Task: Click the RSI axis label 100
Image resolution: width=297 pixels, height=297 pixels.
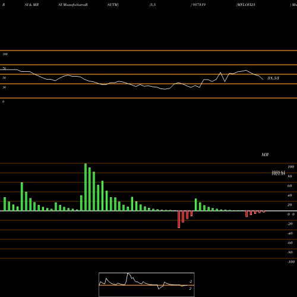Action: tap(5, 54)
